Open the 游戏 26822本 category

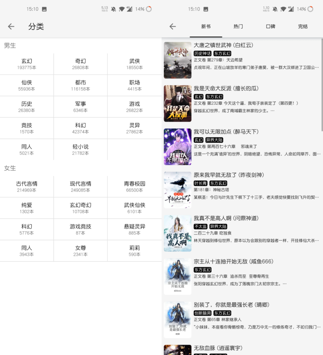[135, 107]
